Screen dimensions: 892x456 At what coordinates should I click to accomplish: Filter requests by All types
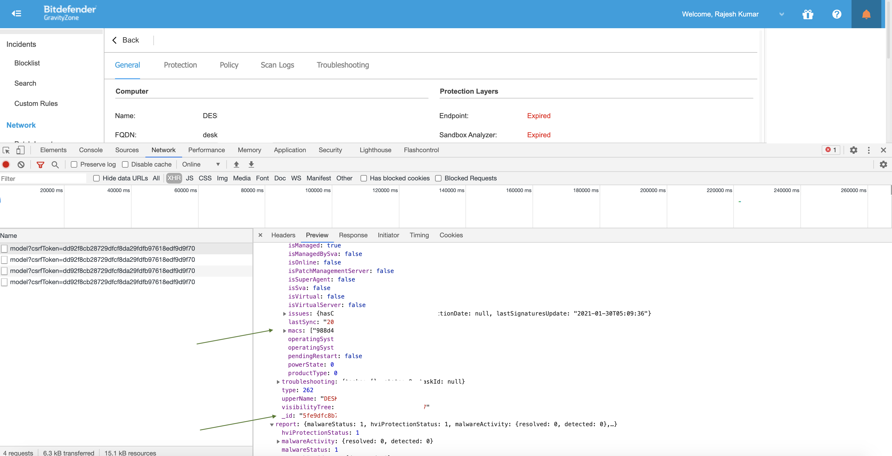156,179
